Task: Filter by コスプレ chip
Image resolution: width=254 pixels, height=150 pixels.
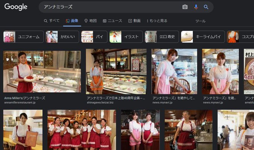Action: coord(241,36)
